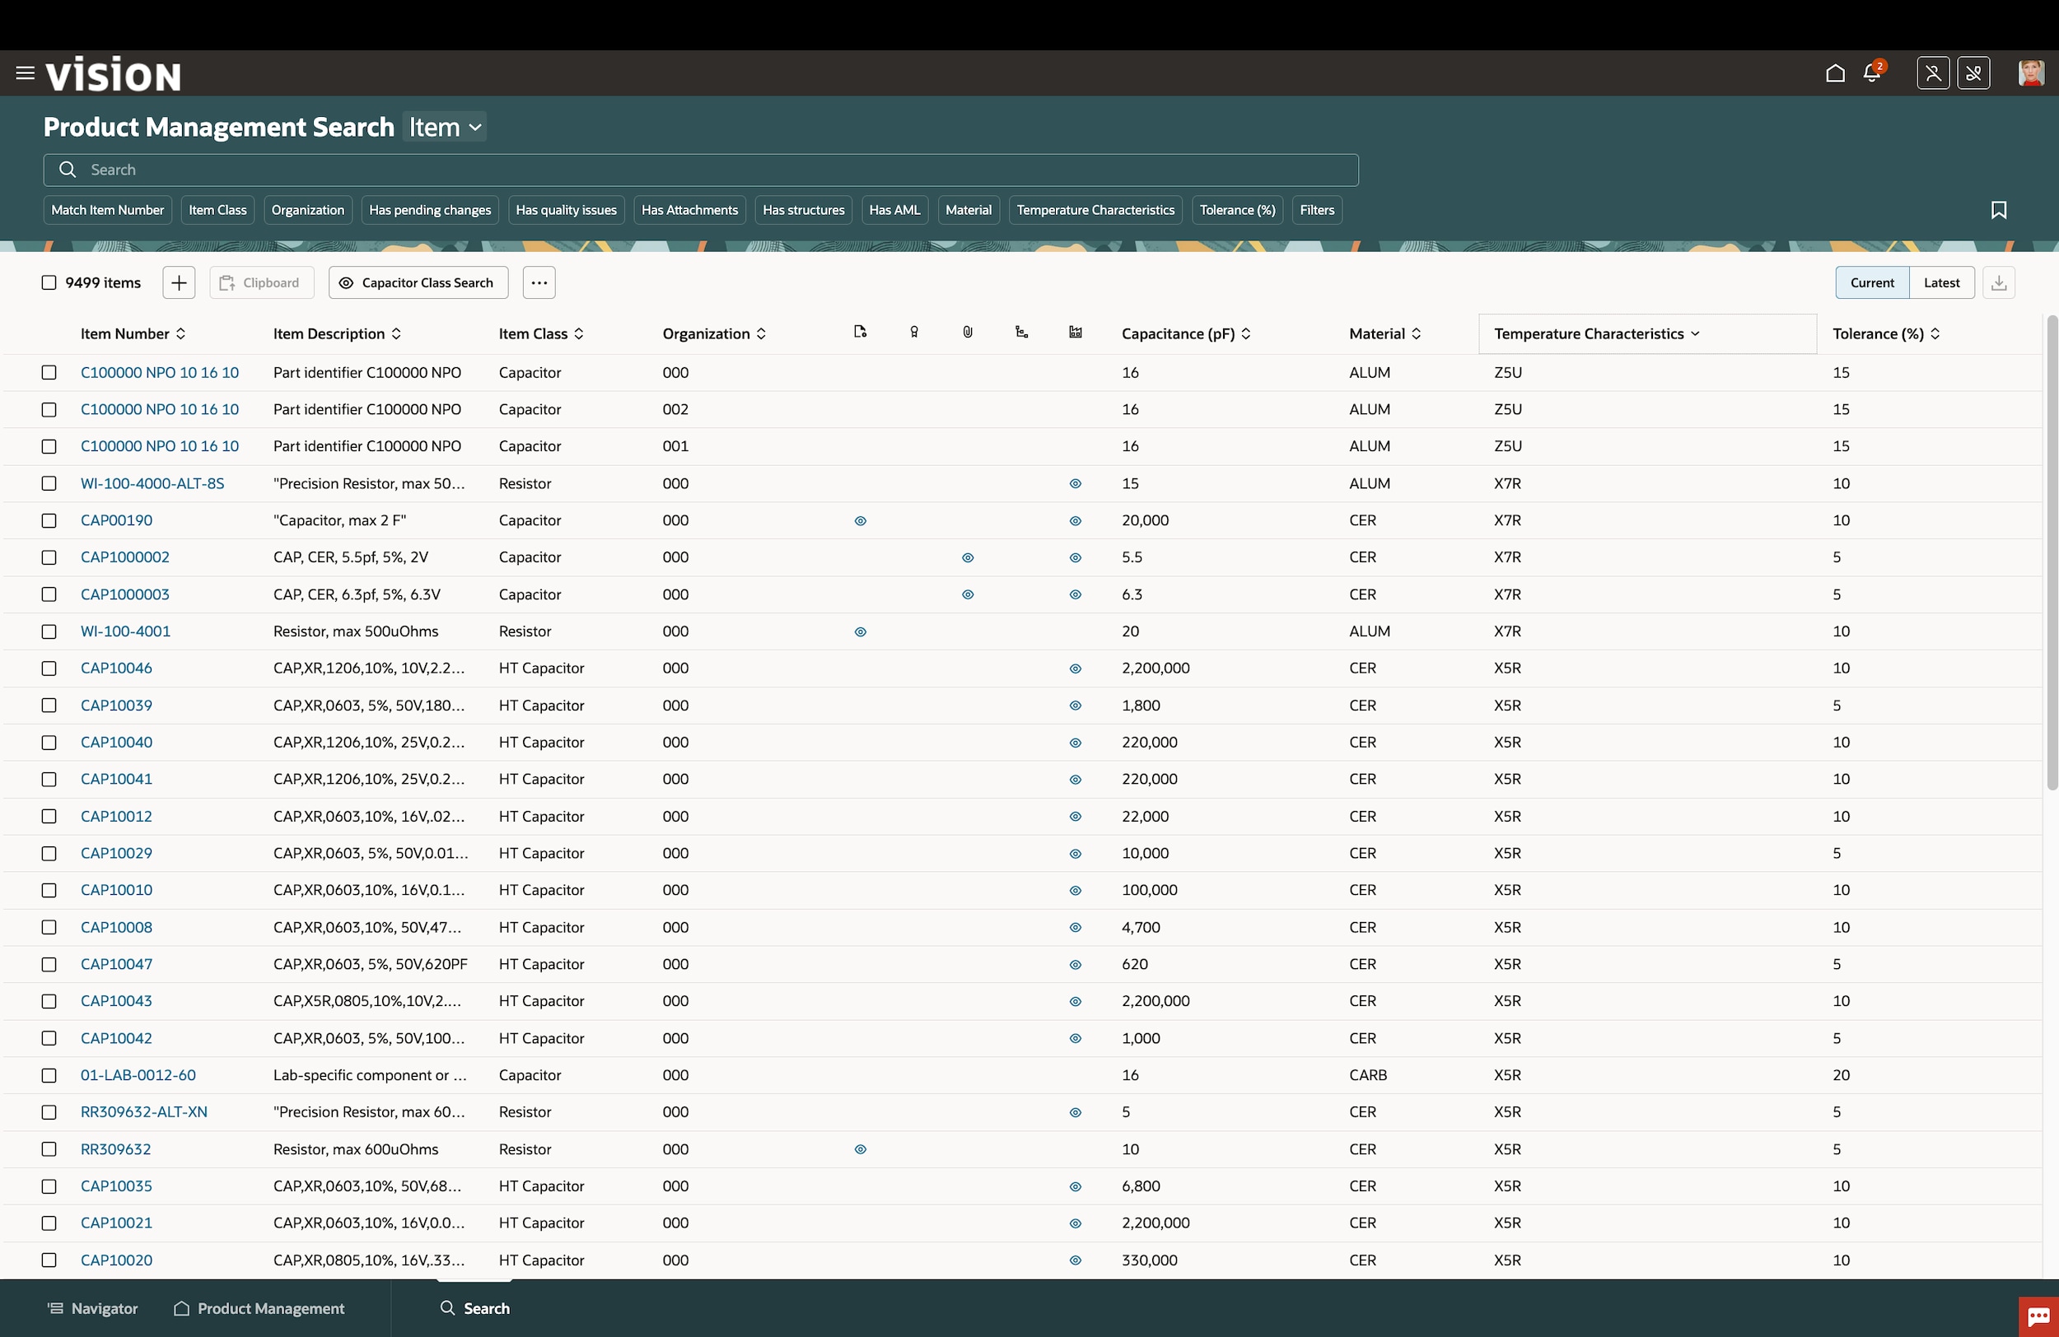Select all 9499 items checkbox

tap(49, 282)
